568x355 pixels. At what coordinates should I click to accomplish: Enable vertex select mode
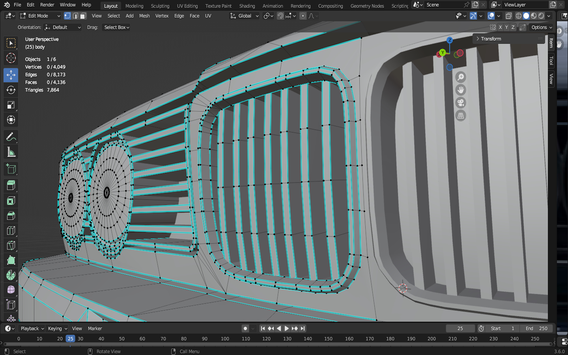click(67, 16)
